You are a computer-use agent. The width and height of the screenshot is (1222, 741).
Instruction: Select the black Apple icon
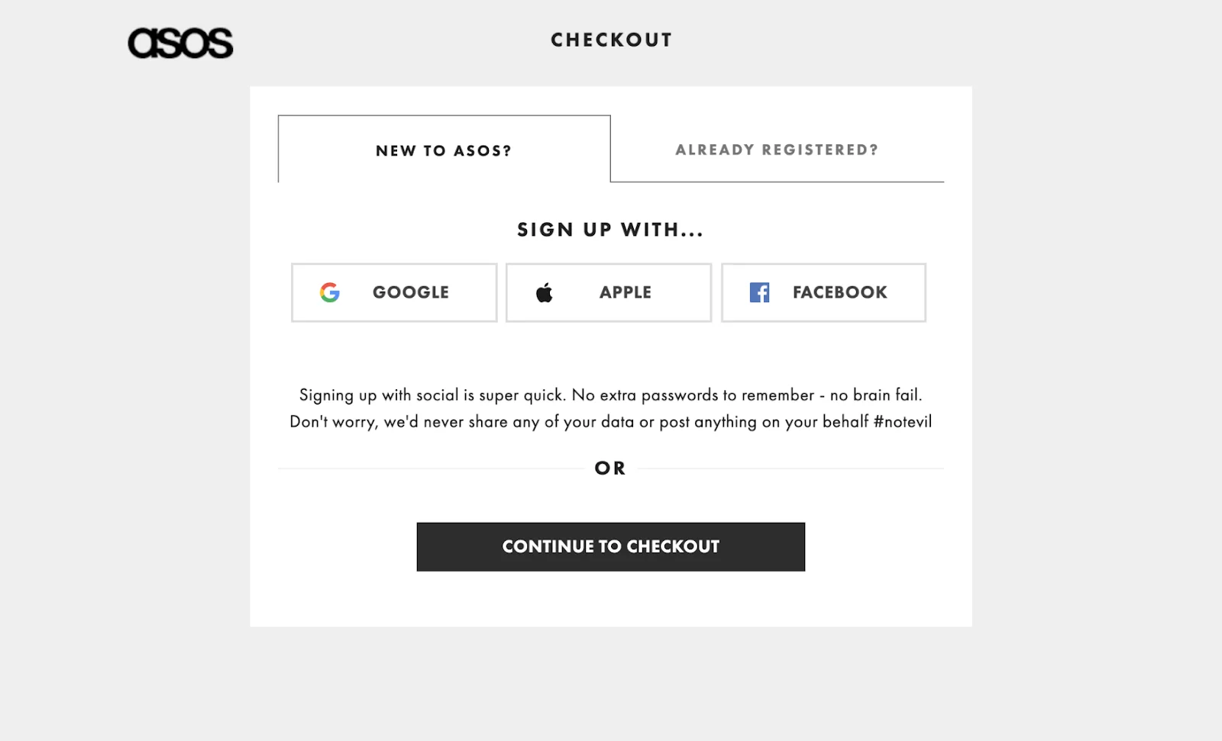point(544,291)
